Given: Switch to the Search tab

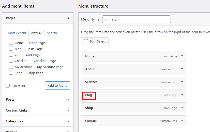Looking at the screenshot, I should [x=52, y=33].
